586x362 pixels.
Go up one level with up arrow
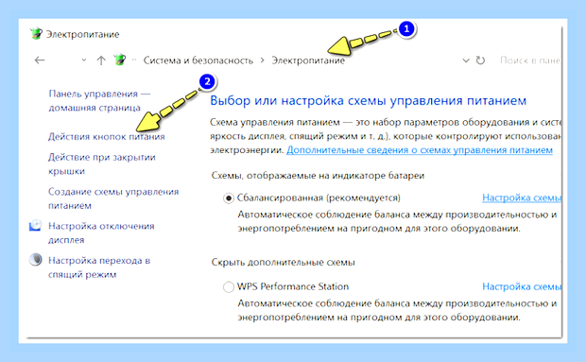(101, 60)
